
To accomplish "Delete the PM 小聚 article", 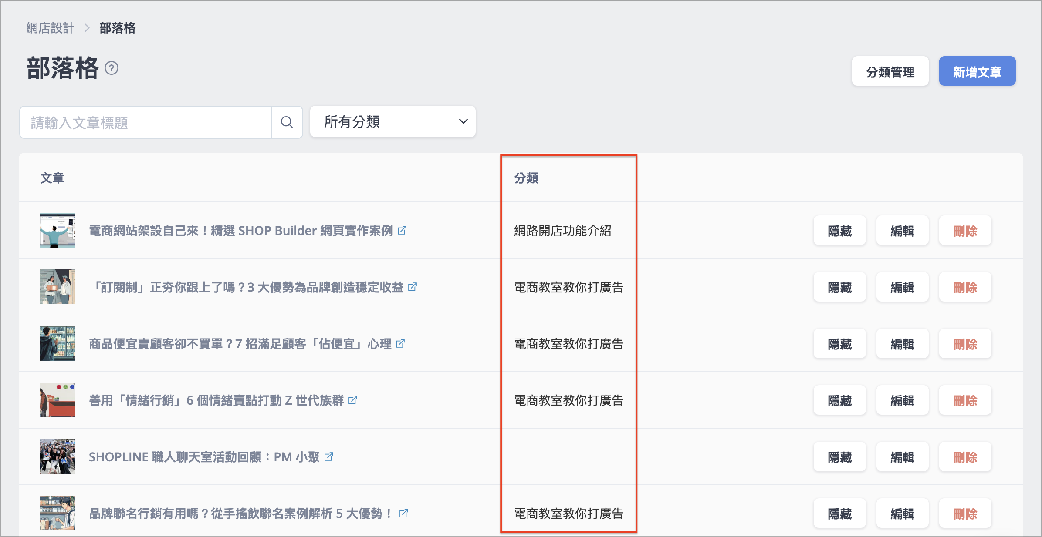I will point(965,457).
